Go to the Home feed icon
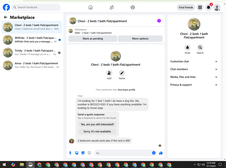The height and width of the screenshot is (168, 226). pyautogui.click(x=90, y=7)
